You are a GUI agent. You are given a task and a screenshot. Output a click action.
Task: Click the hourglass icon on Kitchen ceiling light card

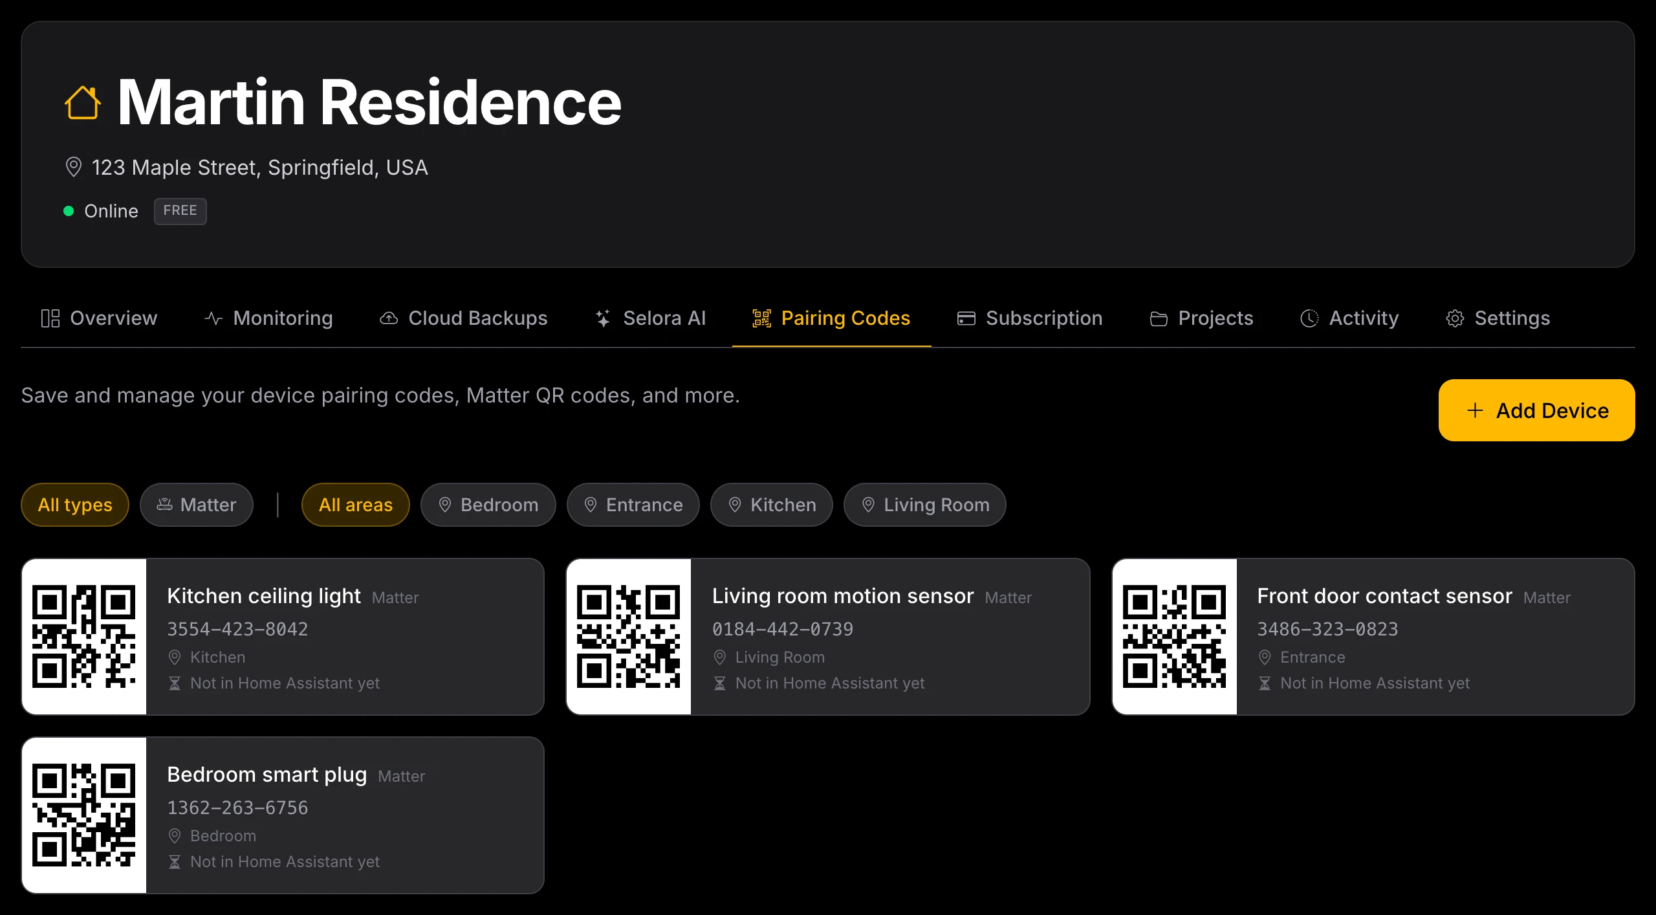[x=175, y=683]
